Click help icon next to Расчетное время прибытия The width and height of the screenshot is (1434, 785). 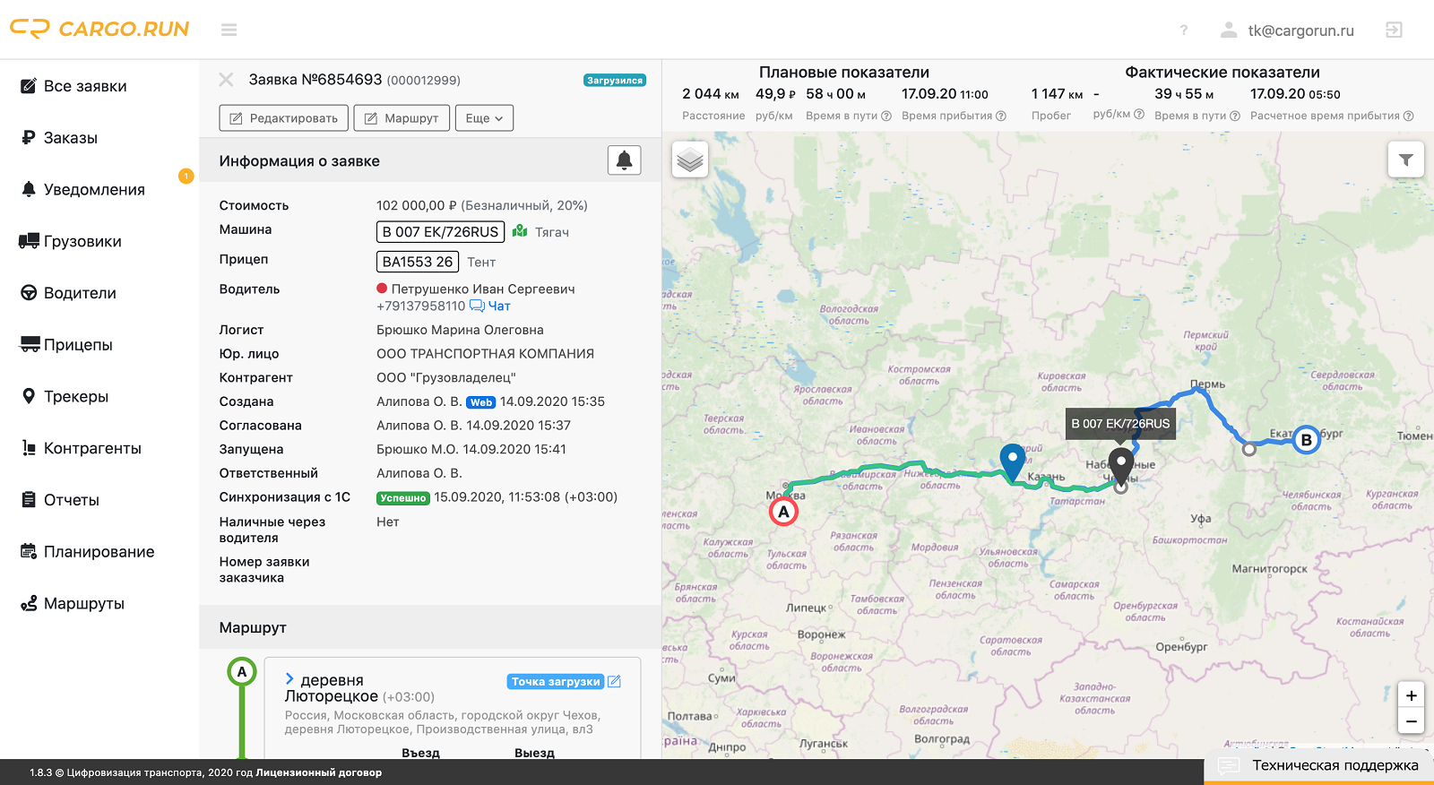point(1408,116)
